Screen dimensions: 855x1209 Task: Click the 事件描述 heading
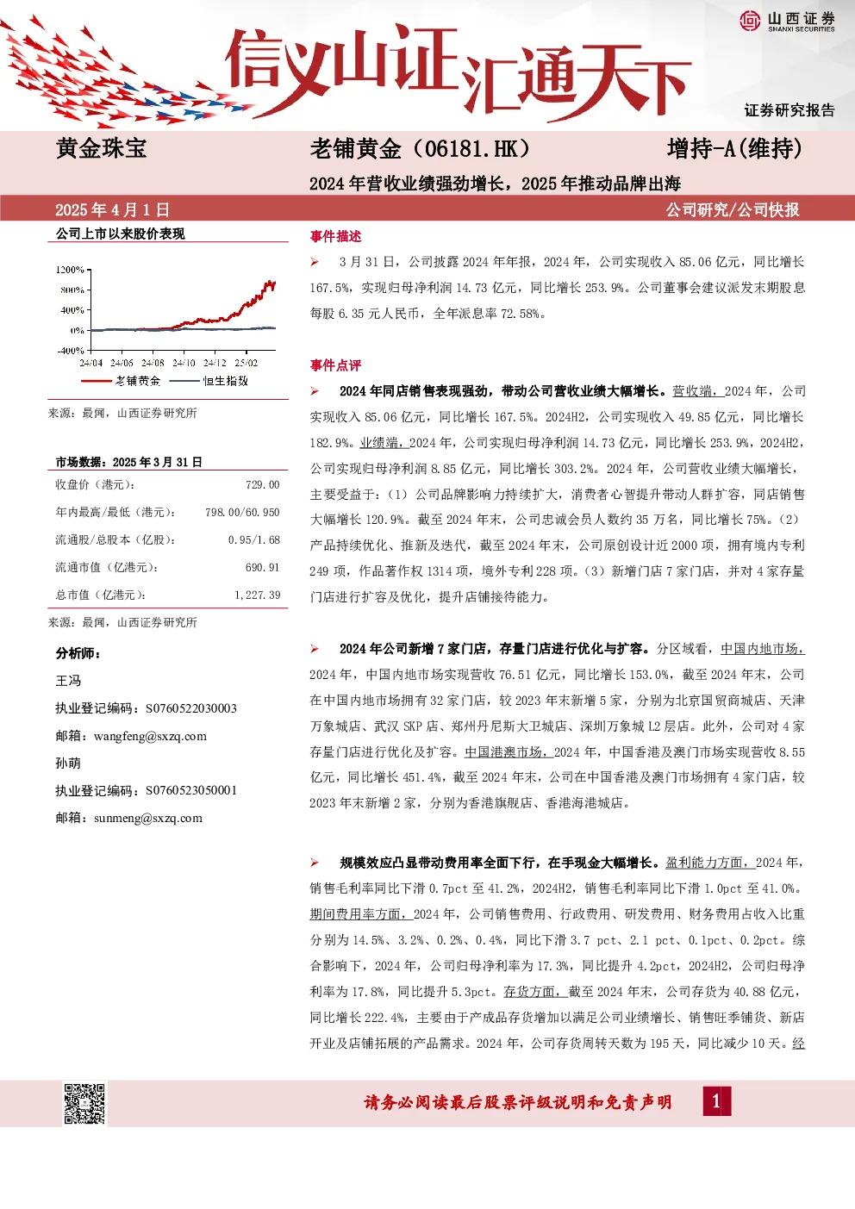[x=336, y=236]
